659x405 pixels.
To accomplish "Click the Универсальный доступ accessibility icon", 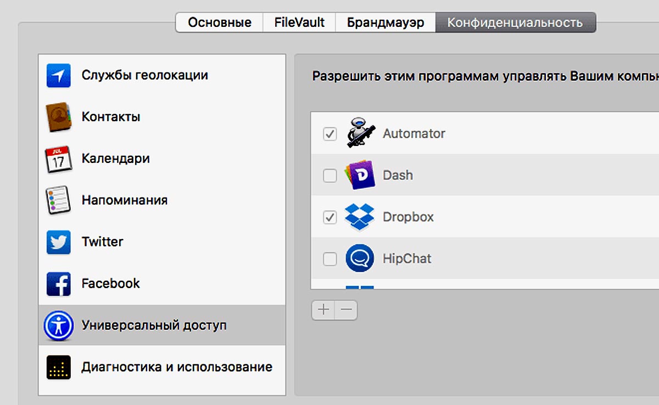I will coord(58,325).
